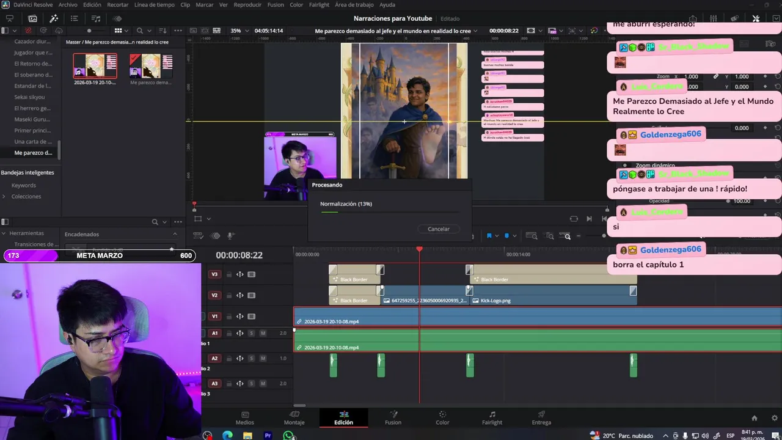Collapse the Encadenados section
Viewport: 782px width, 440px height.
click(x=175, y=234)
